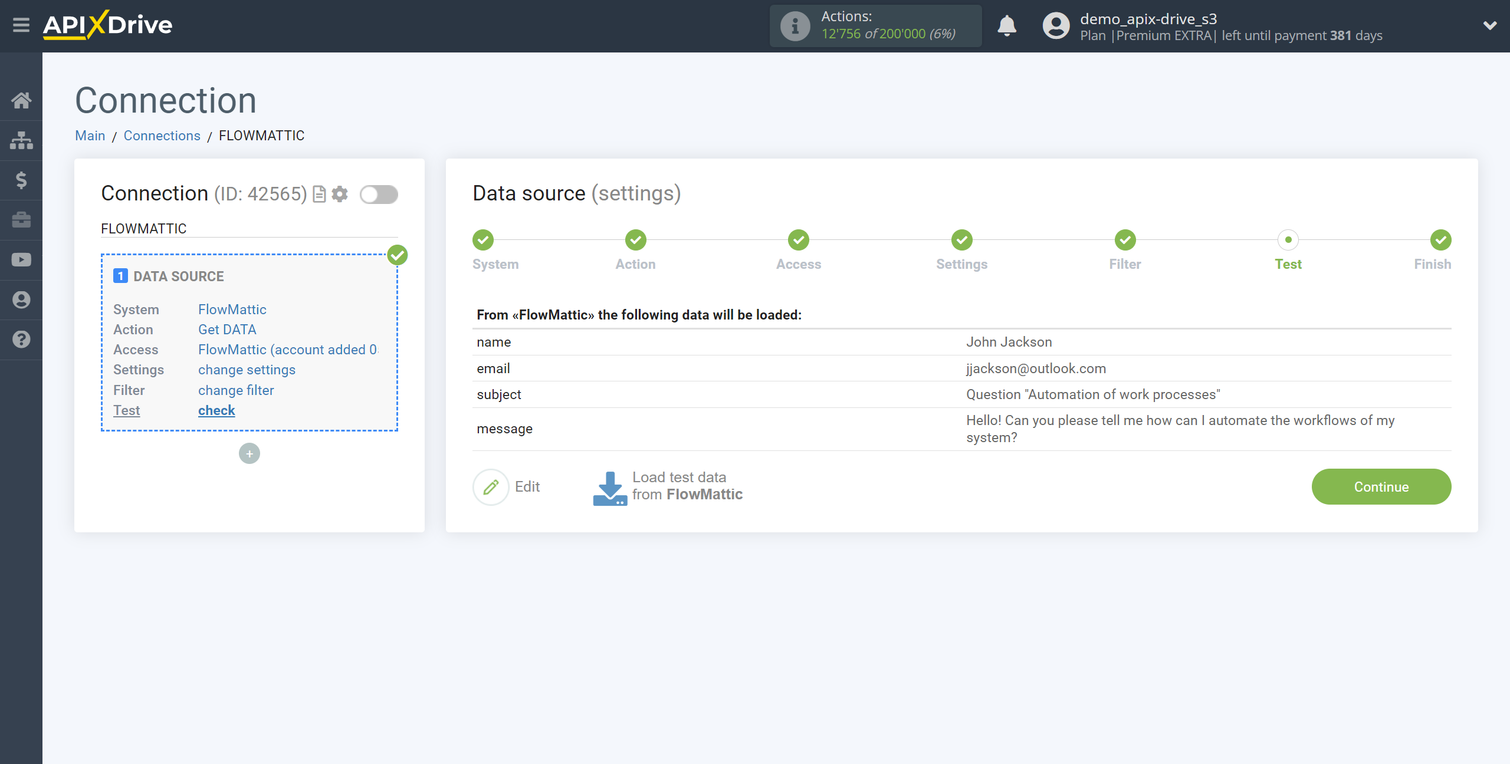
Task: Click the green data source checkmark
Action: [398, 255]
